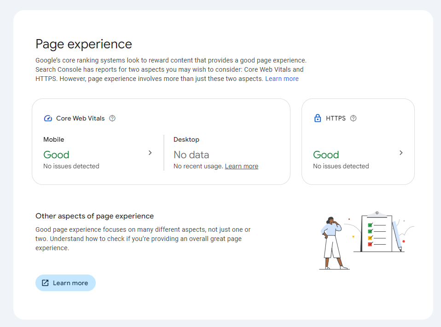Follow Learn more link under Desktop No data
The width and height of the screenshot is (441, 327).
click(x=242, y=166)
